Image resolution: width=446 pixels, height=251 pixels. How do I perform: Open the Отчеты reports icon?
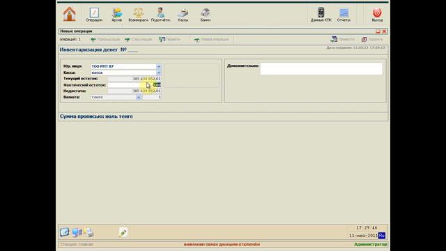[x=344, y=15]
